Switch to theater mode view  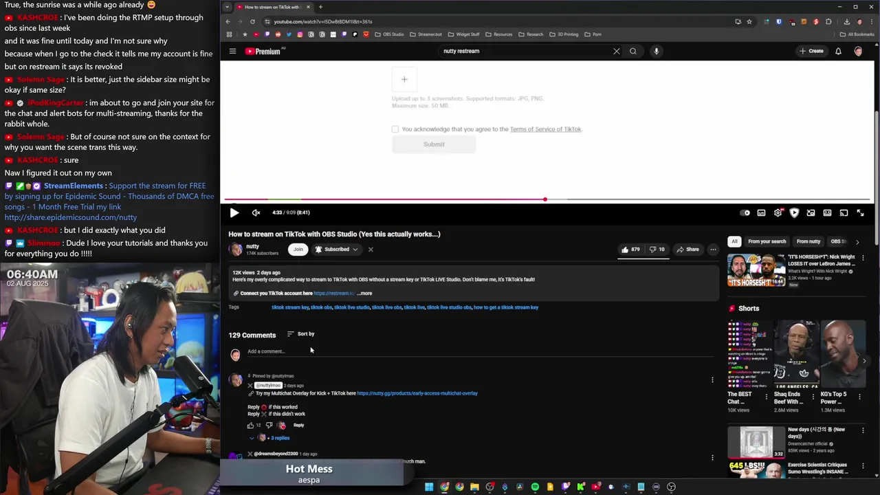pyautogui.click(x=827, y=213)
